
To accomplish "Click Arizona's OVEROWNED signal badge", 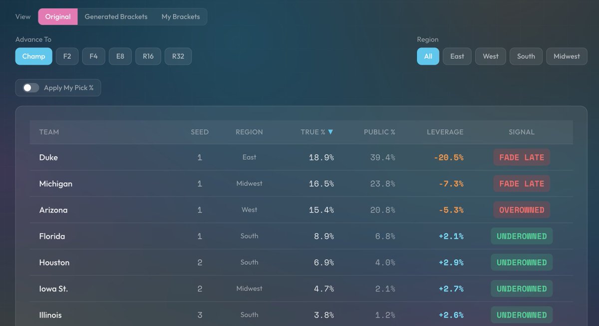I will pyautogui.click(x=522, y=210).
